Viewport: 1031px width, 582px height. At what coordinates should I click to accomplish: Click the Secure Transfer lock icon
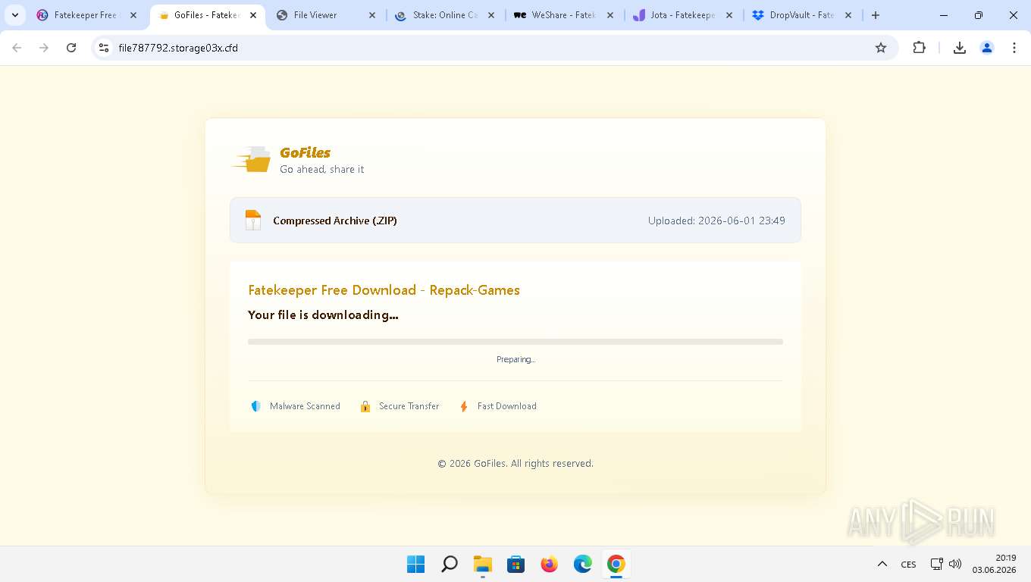pyautogui.click(x=365, y=406)
